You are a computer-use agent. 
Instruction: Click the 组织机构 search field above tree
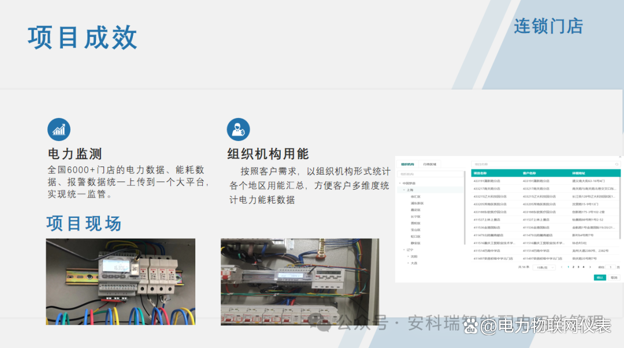click(430, 174)
